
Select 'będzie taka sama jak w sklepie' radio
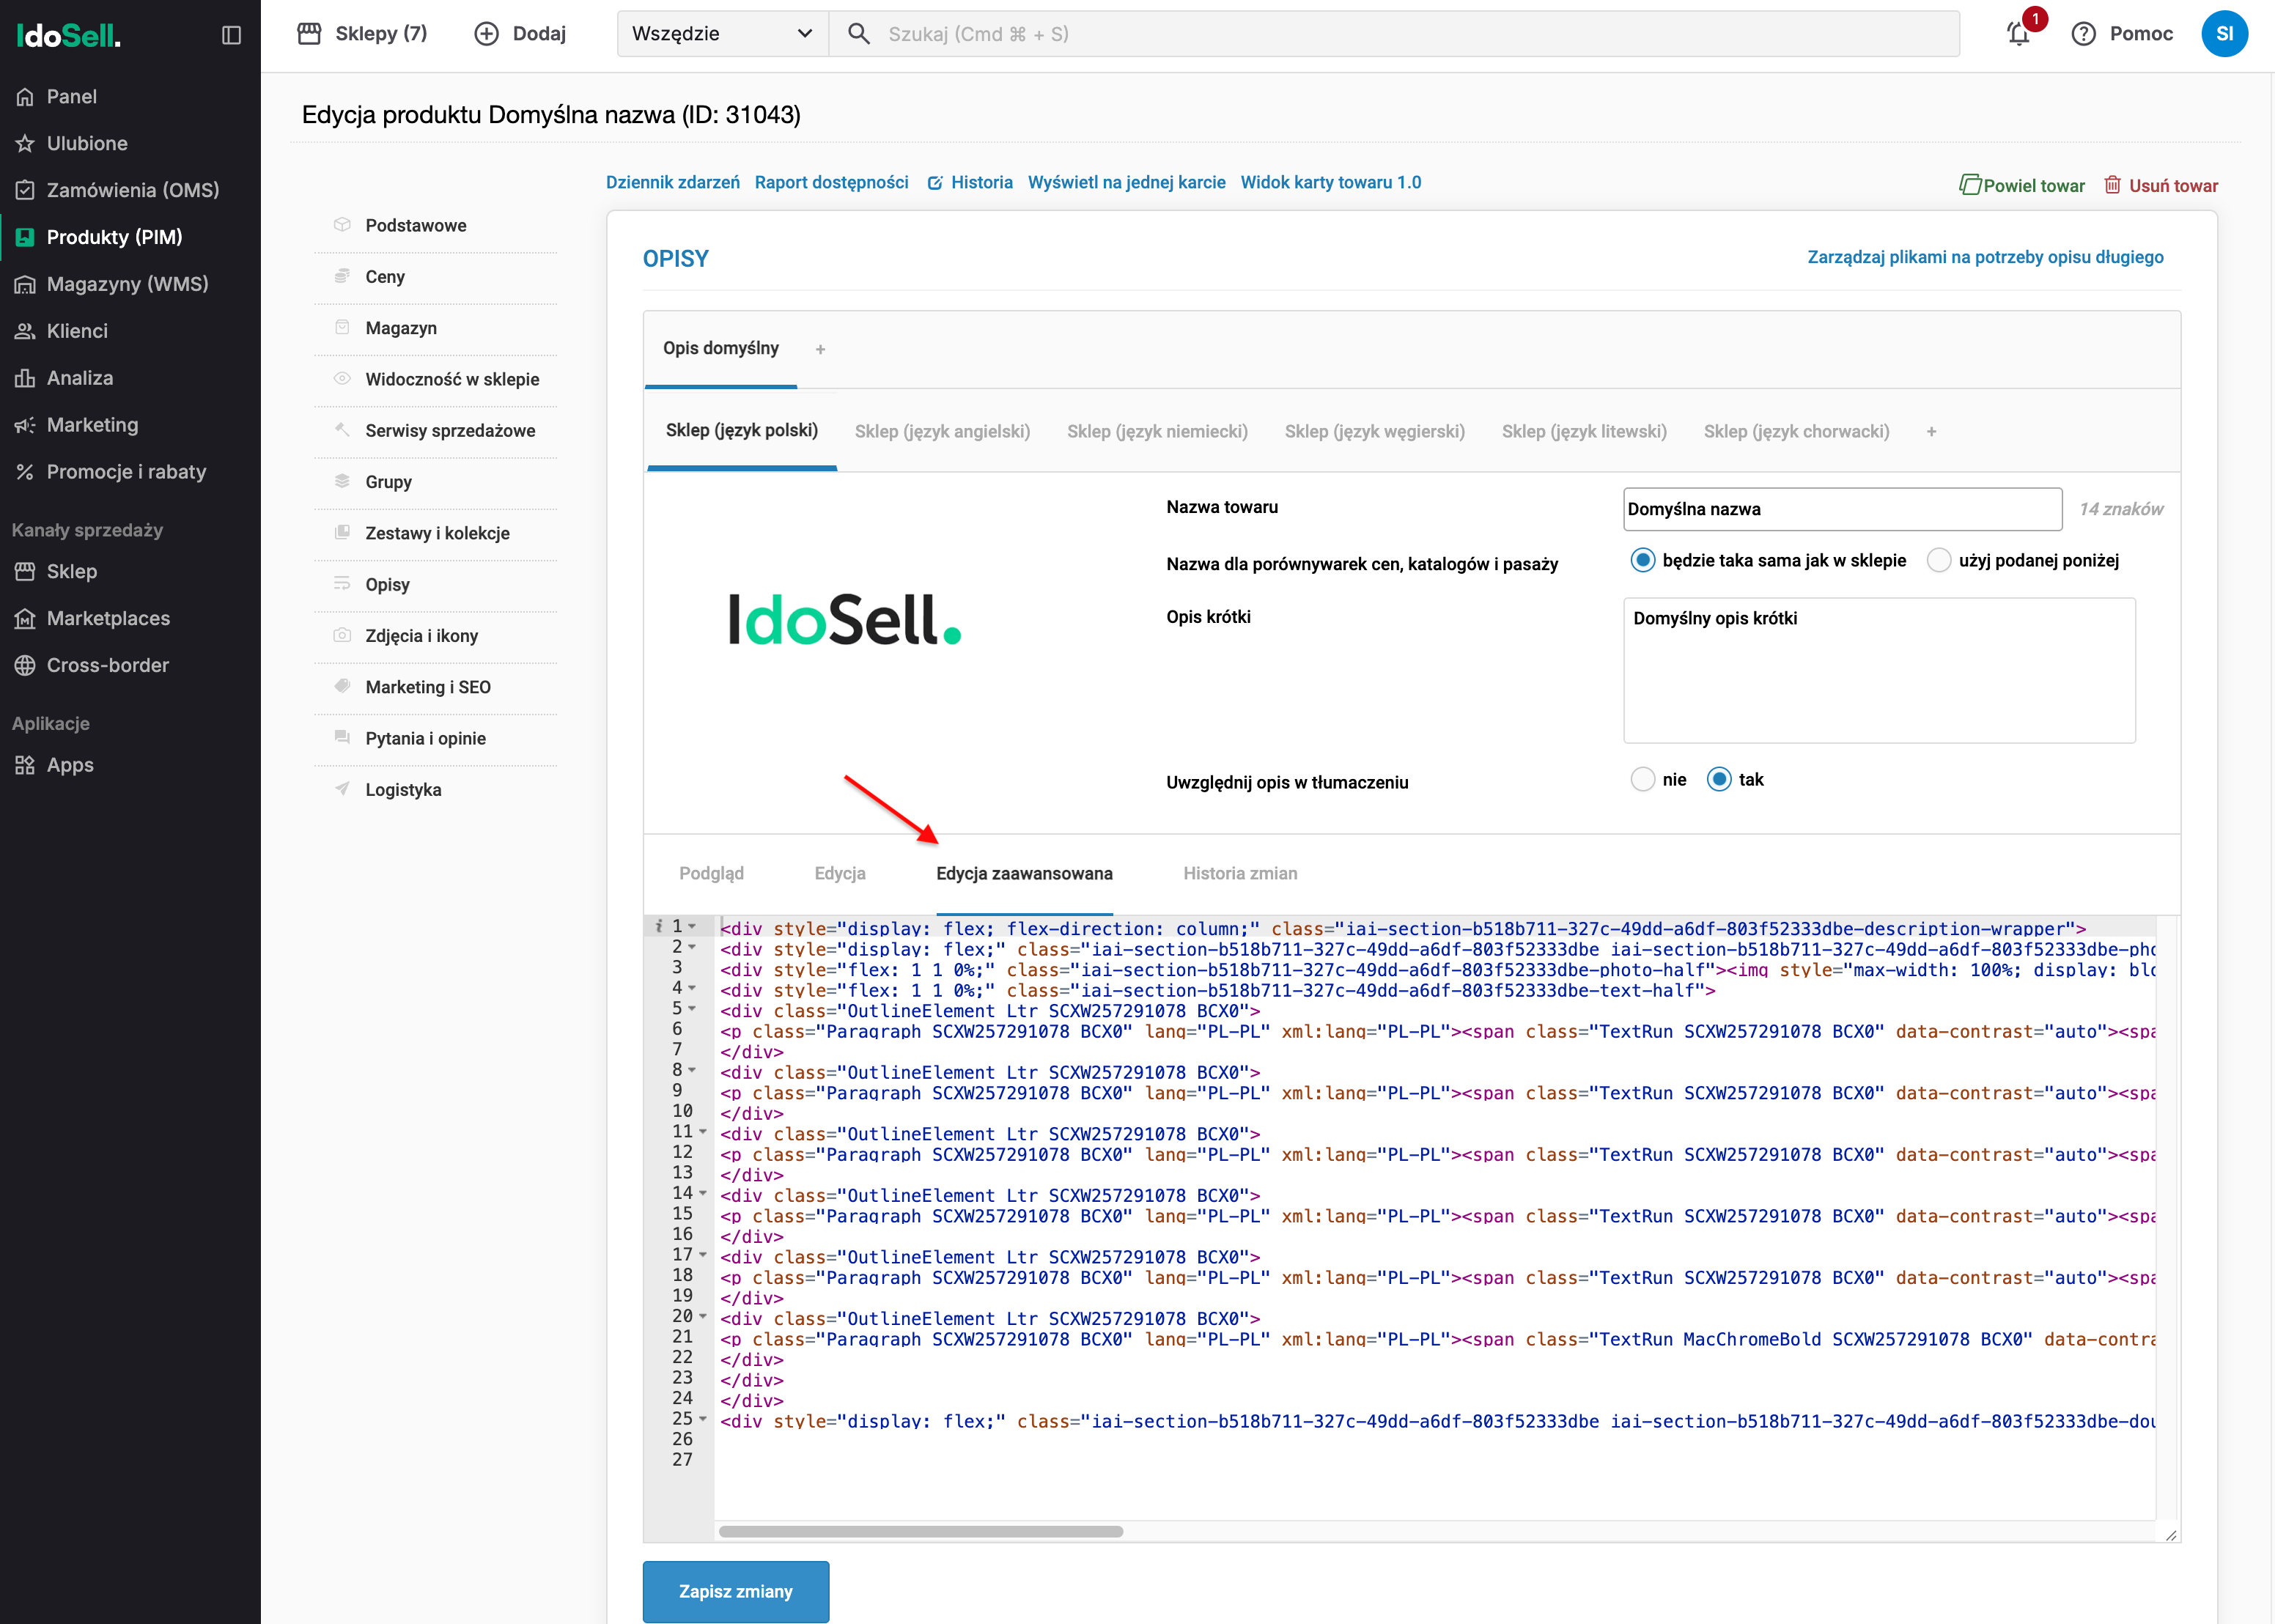pyautogui.click(x=1642, y=560)
